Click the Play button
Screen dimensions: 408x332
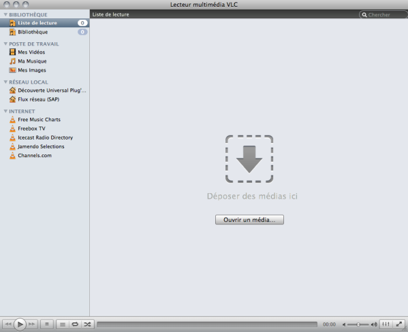[x=20, y=325]
